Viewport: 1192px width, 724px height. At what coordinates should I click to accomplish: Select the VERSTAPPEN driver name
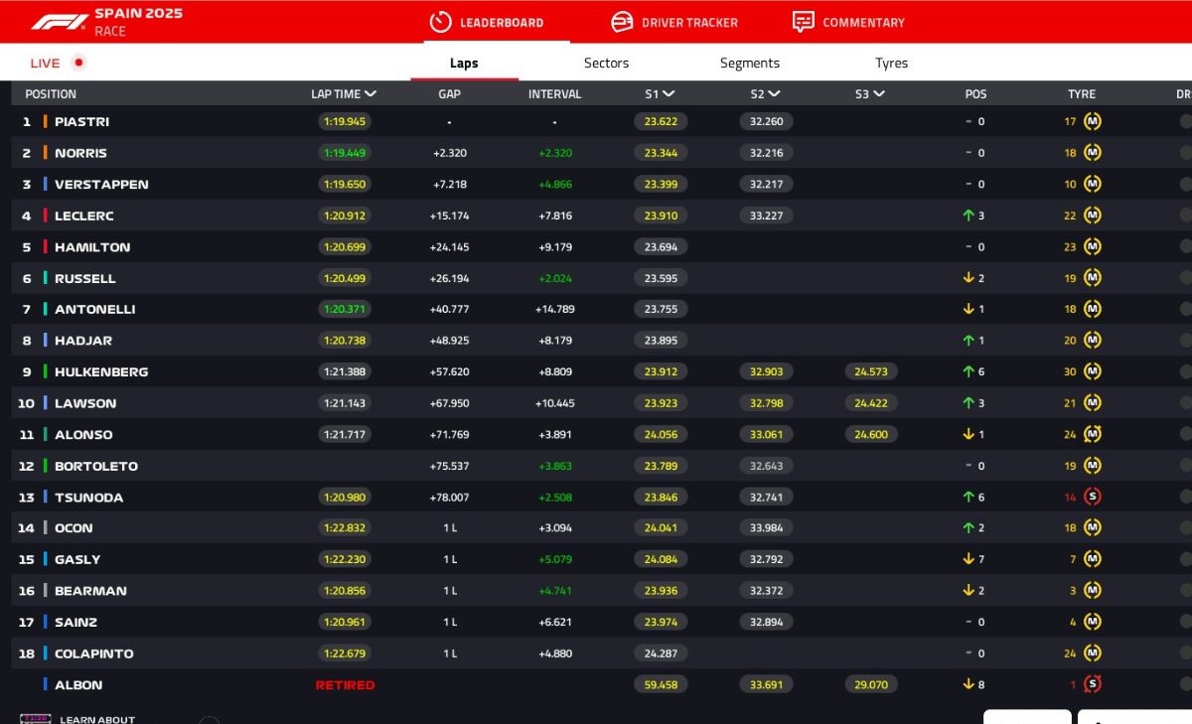[101, 184]
